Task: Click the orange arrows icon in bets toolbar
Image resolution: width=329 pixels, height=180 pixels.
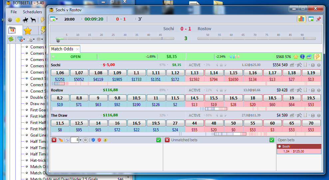Action: point(61,140)
